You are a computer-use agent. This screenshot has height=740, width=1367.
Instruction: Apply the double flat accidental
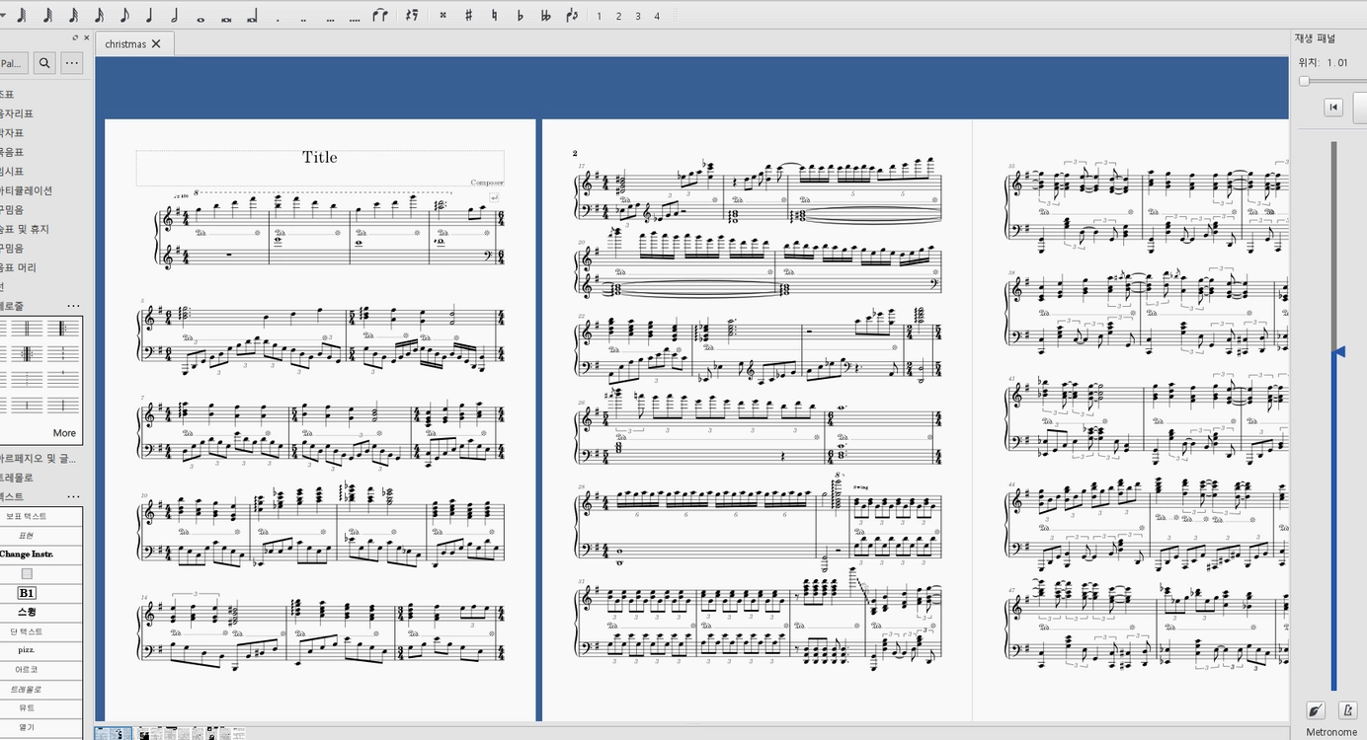pos(546,15)
